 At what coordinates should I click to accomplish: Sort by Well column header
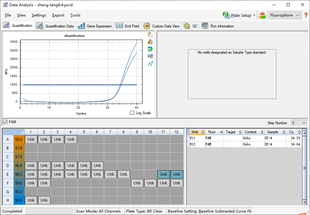click(197, 132)
